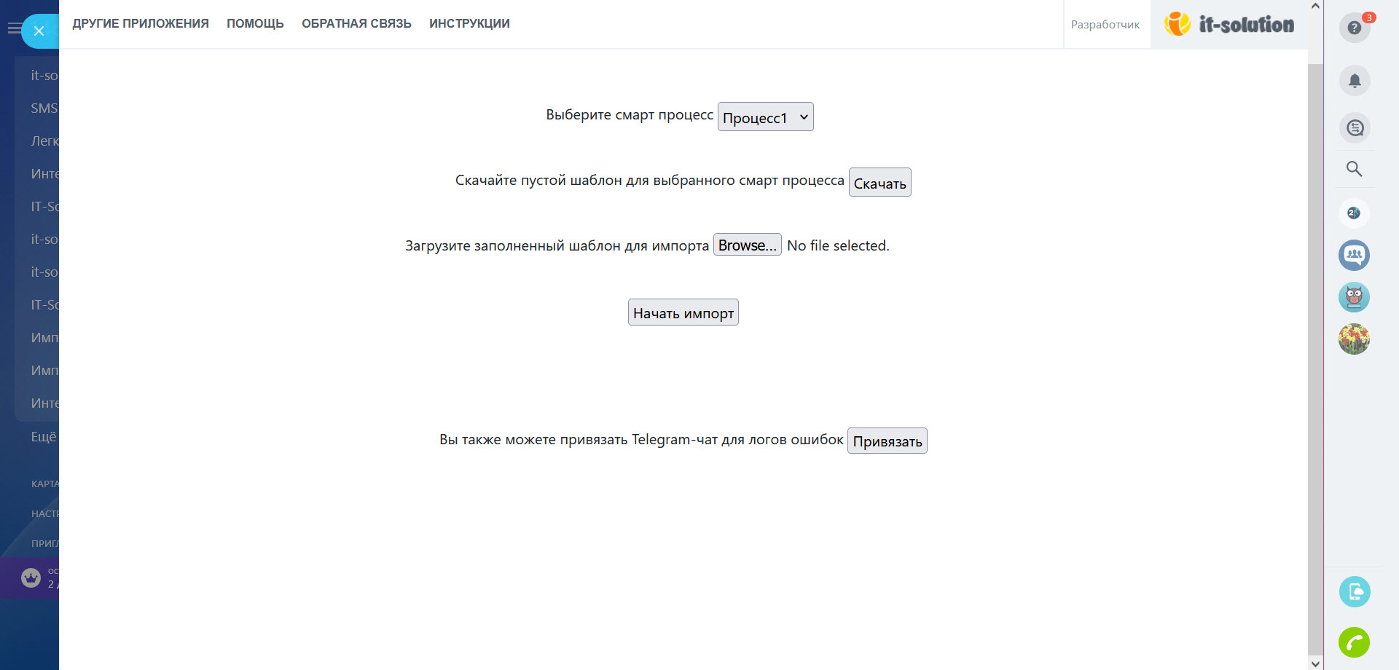Select the SMS item in left sidebar
The image size is (1399, 670).
click(x=44, y=109)
